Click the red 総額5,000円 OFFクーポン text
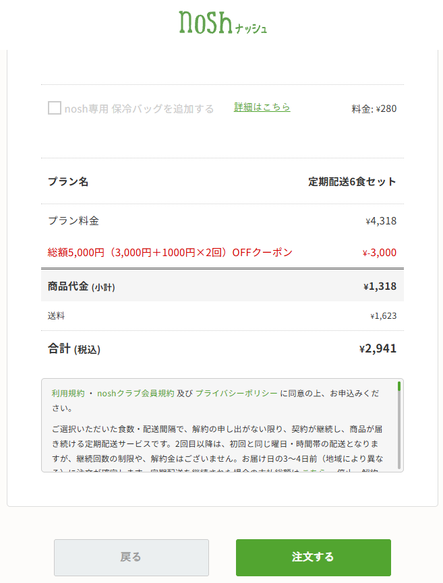Image resolution: width=443 pixels, height=583 pixels. (170, 253)
